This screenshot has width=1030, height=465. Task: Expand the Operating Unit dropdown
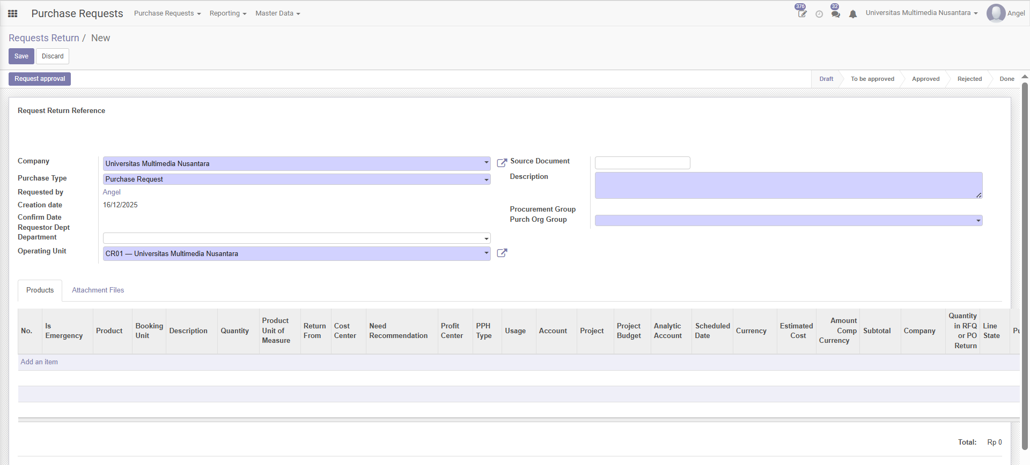pyautogui.click(x=487, y=253)
